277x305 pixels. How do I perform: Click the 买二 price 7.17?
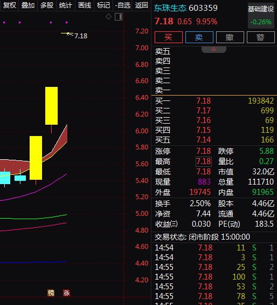(x=203, y=111)
